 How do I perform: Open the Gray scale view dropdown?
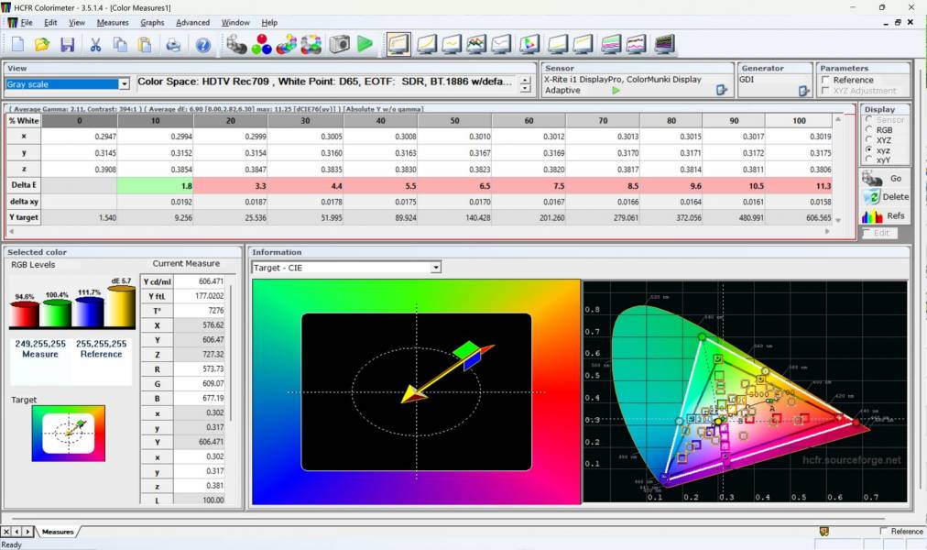pos(124,84)
